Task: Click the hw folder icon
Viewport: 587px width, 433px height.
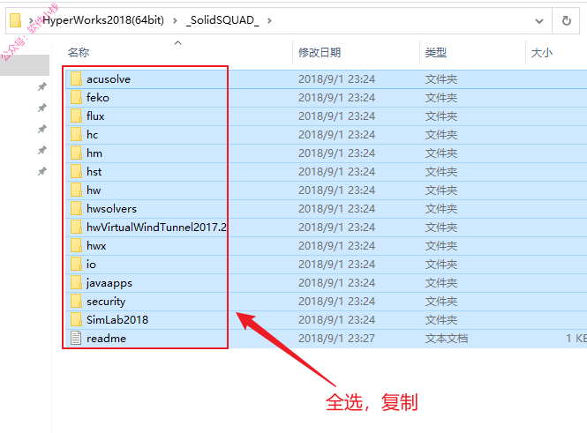Action: [x=77, y=190]
